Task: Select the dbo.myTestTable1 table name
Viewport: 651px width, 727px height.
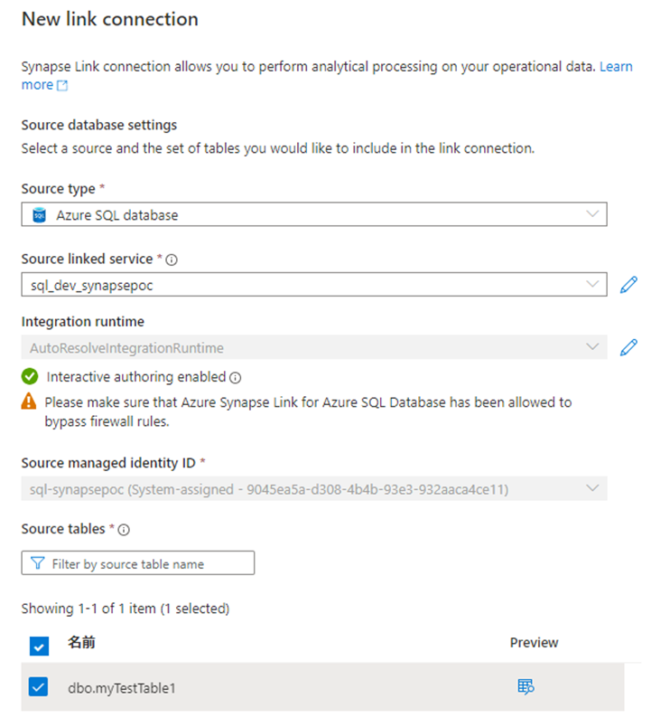Action: point(121,688)
